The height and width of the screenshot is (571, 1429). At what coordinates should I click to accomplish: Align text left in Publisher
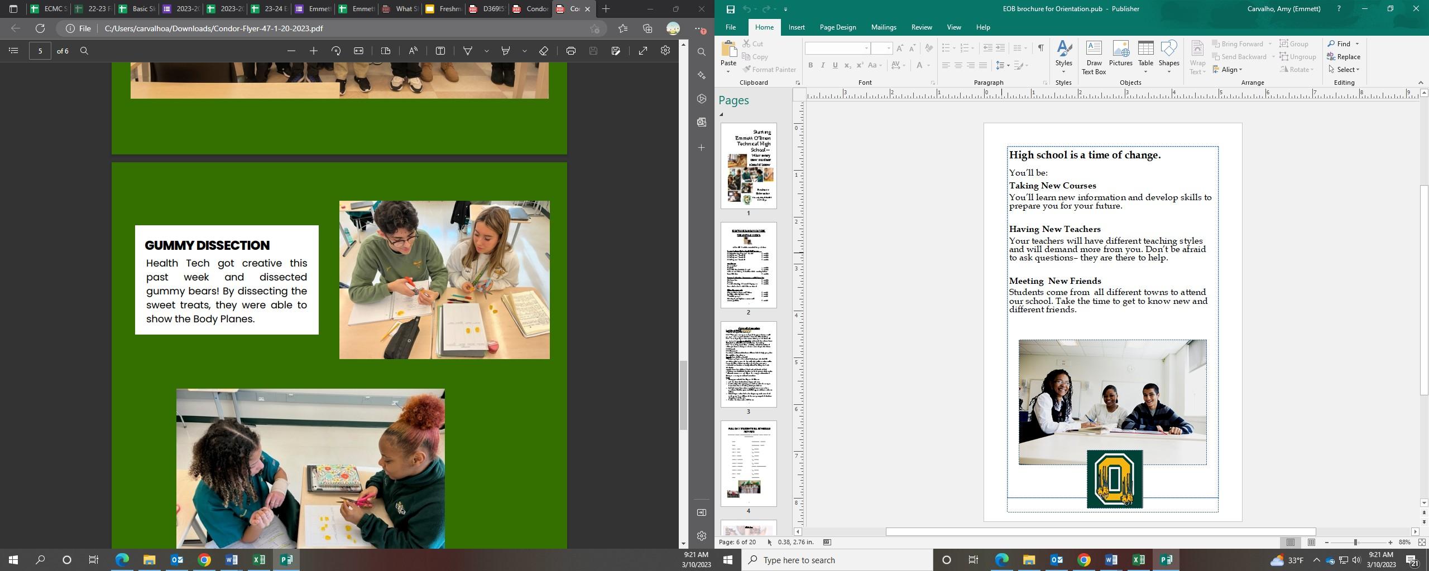coord(946,65)
